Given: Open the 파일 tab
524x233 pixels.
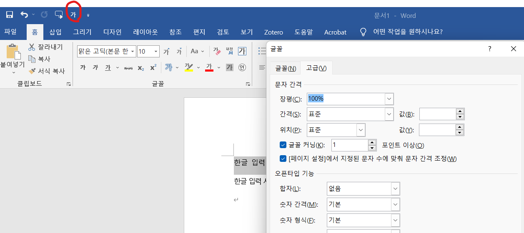Looking at the screenshot, I should 10,32.
